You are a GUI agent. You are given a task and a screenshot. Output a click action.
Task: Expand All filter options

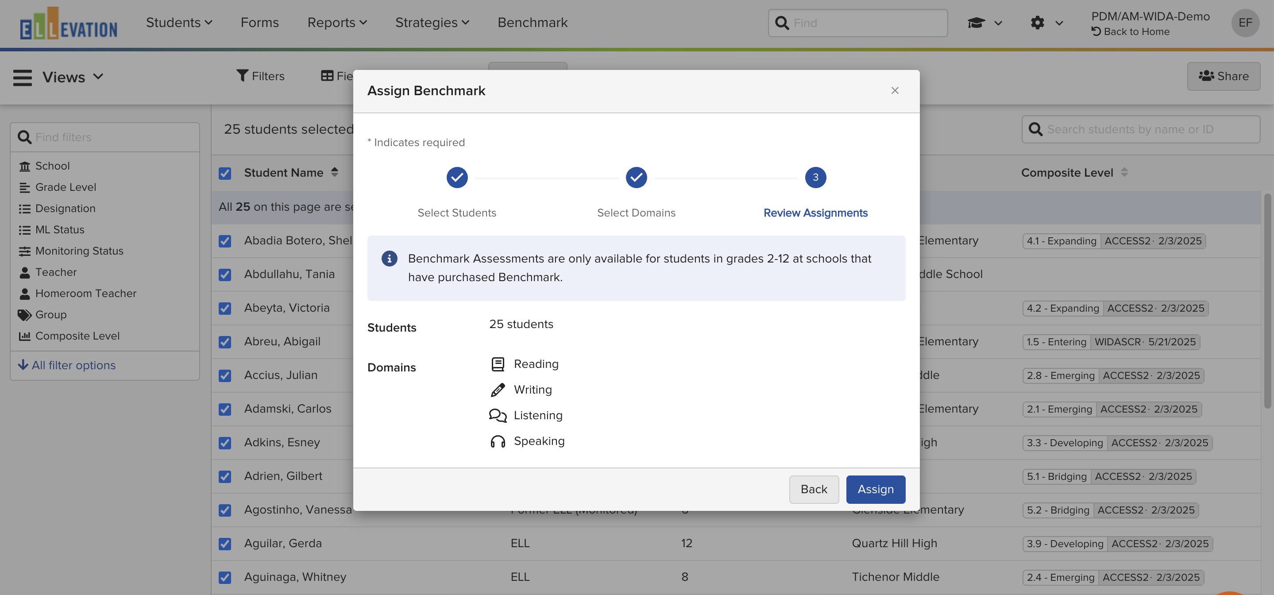(67, 365)
